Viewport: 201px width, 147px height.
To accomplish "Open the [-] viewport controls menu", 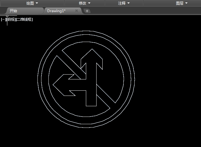I will tap(3, 19).
